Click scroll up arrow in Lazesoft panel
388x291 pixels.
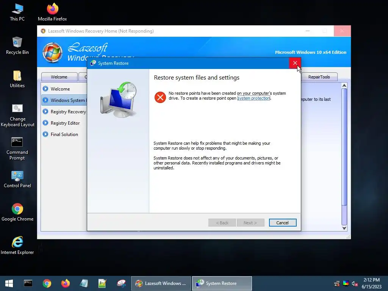click(x=344, y=86)
